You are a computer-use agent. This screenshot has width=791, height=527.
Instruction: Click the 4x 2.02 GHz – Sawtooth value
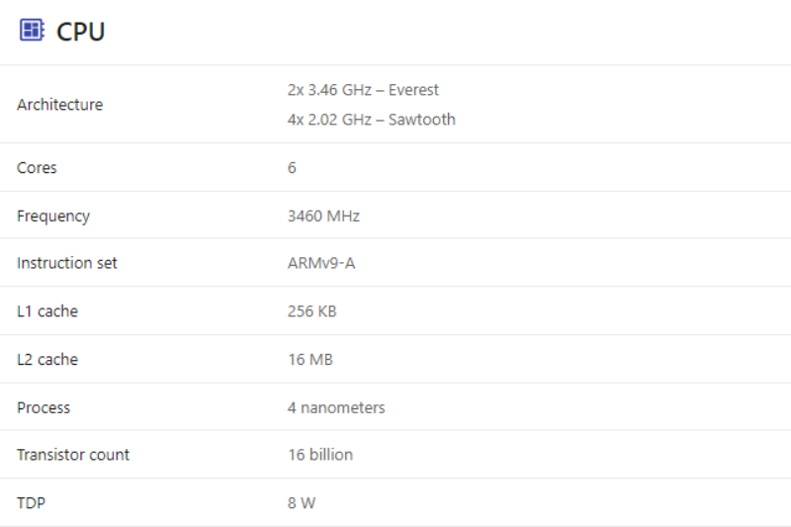coord(371,120)
